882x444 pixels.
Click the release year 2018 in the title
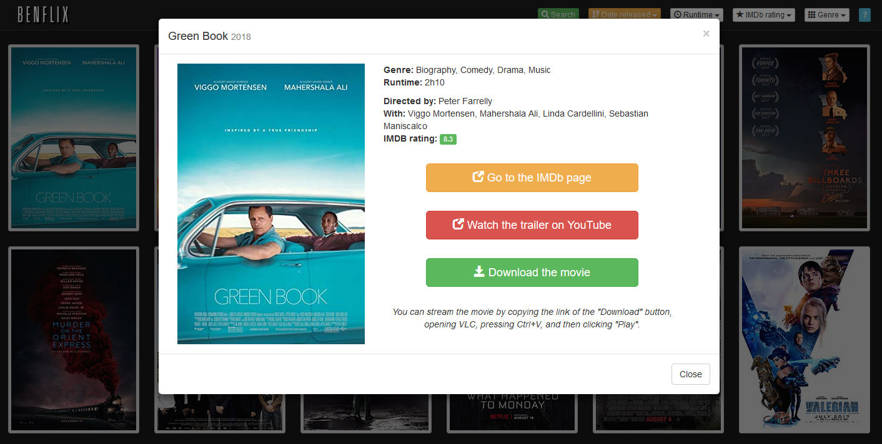[x=241, y=37]
